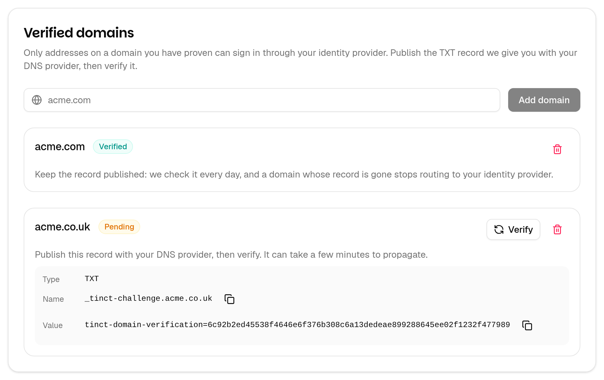Click the Pending status badge
Screen dimensions: 604x380
coord(119,227)
